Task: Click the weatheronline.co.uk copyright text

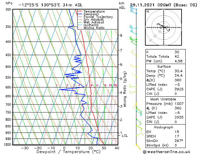Action: [167, 152]
